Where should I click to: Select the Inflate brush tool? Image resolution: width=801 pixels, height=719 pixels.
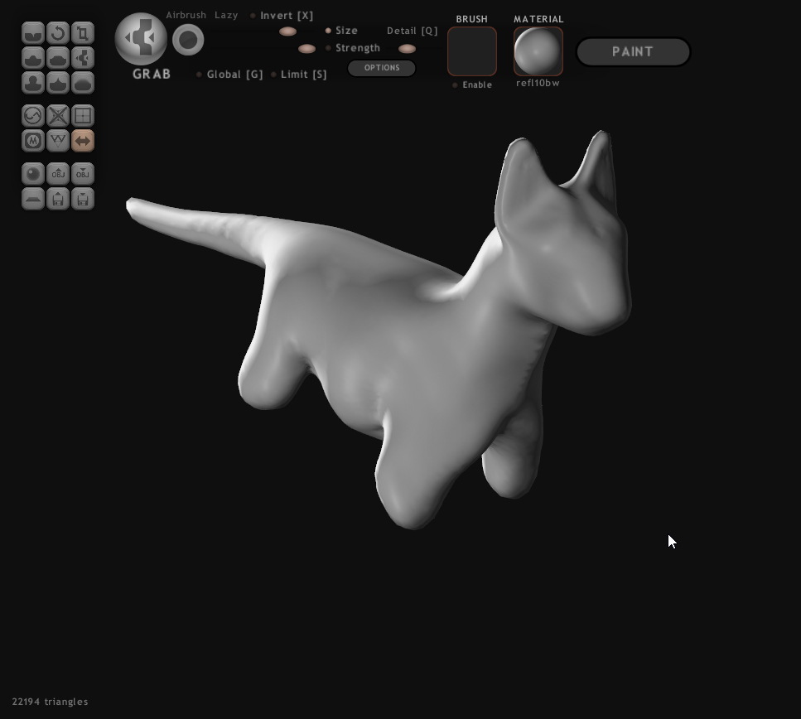point(32,83)
